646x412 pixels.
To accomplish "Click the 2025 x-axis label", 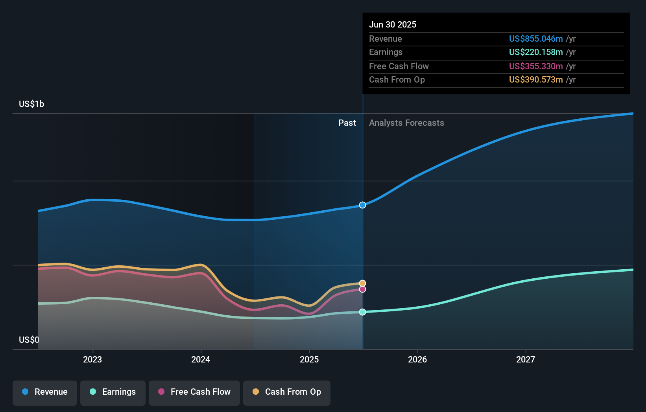I will tap(309, 359).
